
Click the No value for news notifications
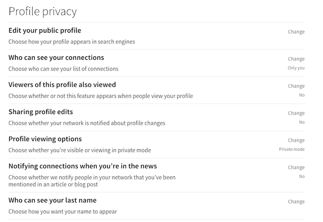point(302,177)
